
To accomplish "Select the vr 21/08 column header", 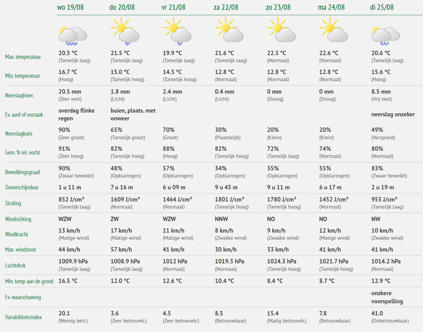I will coord(173,7).
